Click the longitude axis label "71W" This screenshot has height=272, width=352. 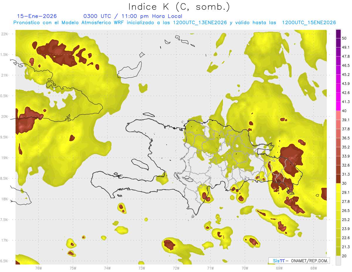(x=210, y=268)
